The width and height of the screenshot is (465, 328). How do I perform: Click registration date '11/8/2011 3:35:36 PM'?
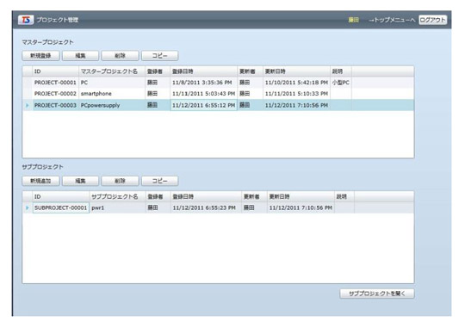pyautogui.click(x=204, y=83)
